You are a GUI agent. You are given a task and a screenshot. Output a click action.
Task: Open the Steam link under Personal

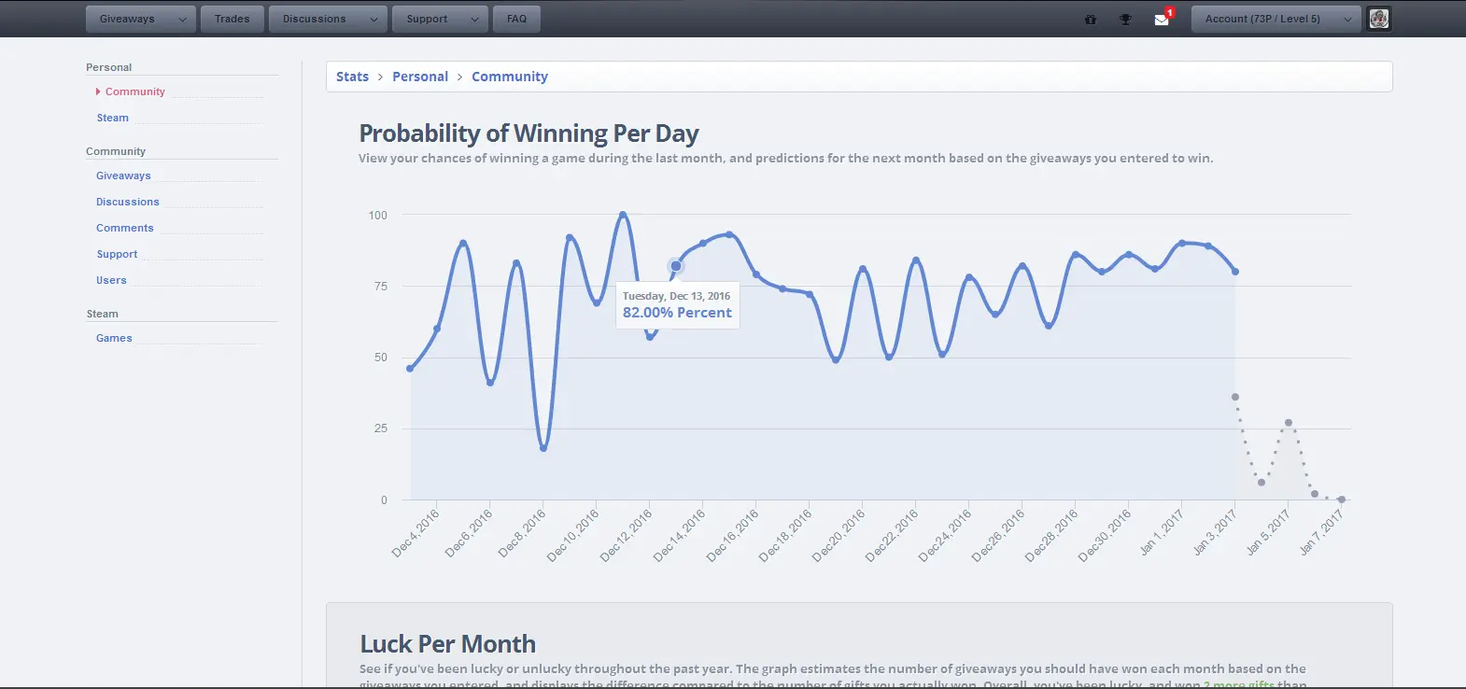click(x=112, y=118)
